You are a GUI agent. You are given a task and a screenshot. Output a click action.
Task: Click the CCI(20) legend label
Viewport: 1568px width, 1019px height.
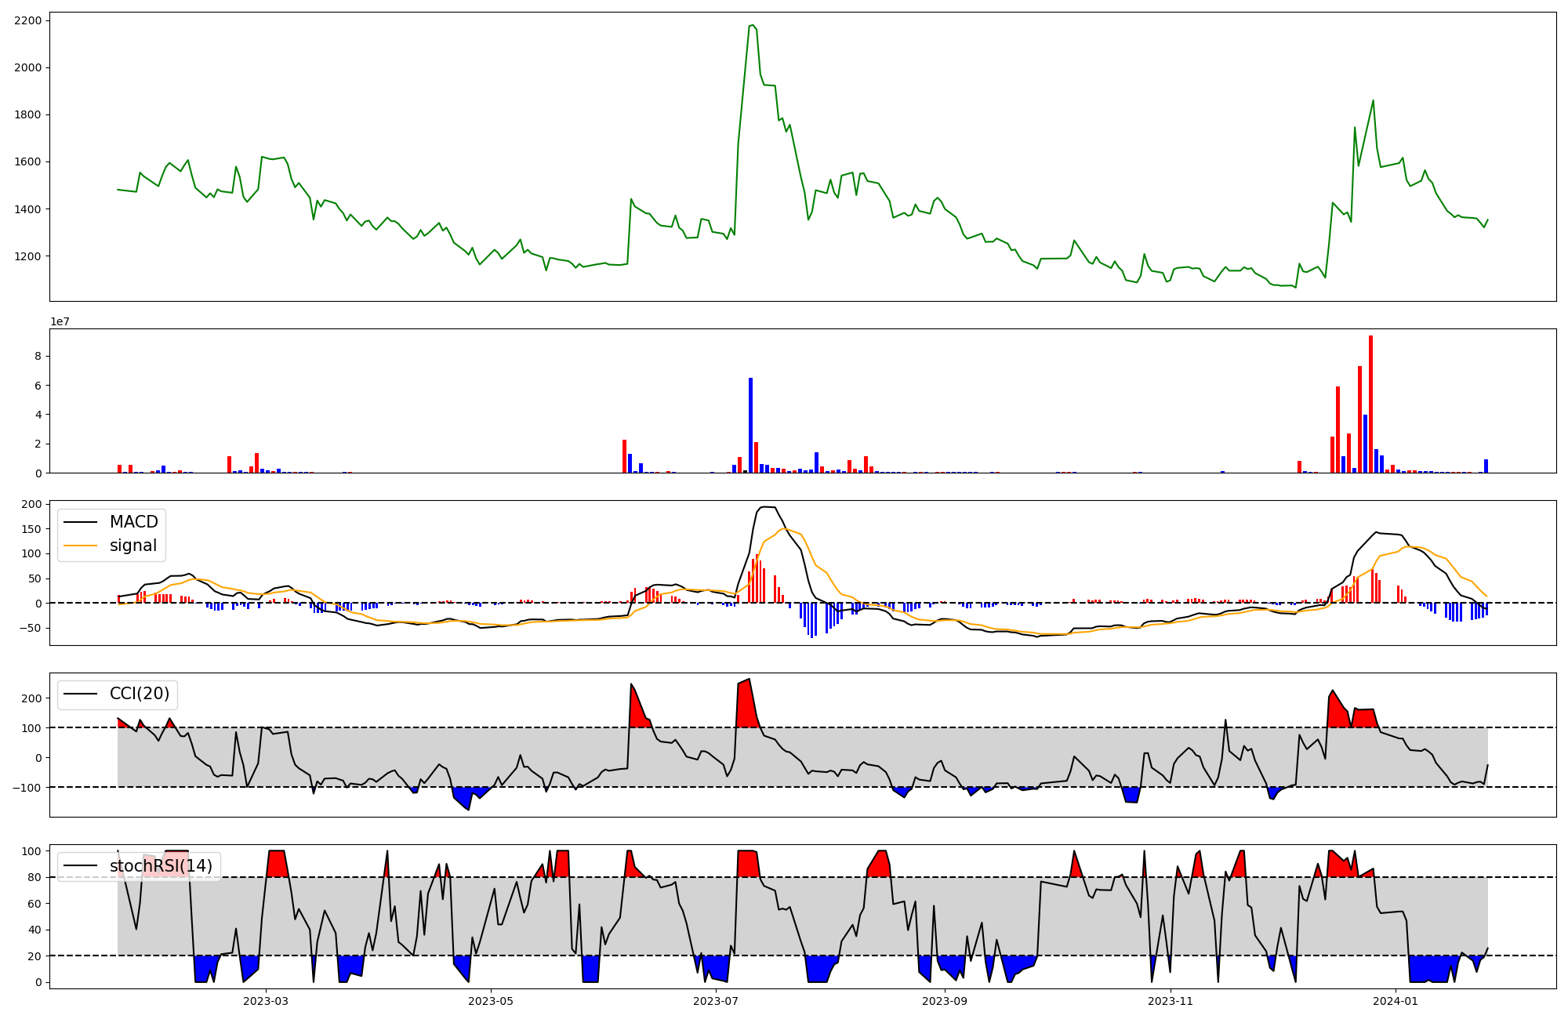pyautogui.click(x=139, y=694)
